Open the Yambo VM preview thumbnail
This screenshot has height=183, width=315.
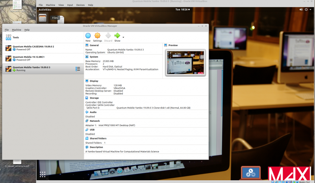point(185,62)
